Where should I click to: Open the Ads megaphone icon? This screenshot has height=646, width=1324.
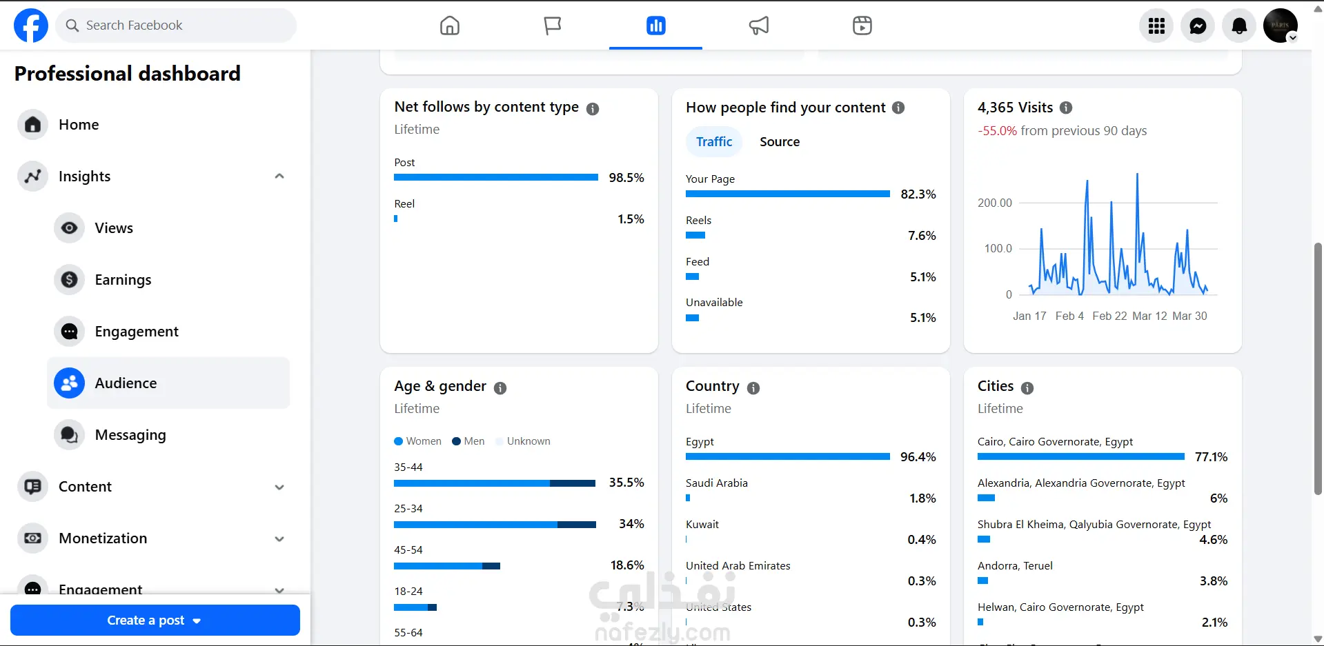coord(759,26)
